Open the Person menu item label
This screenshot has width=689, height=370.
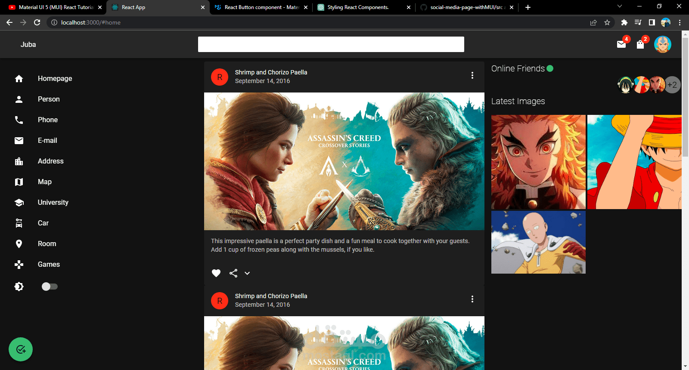49,99
